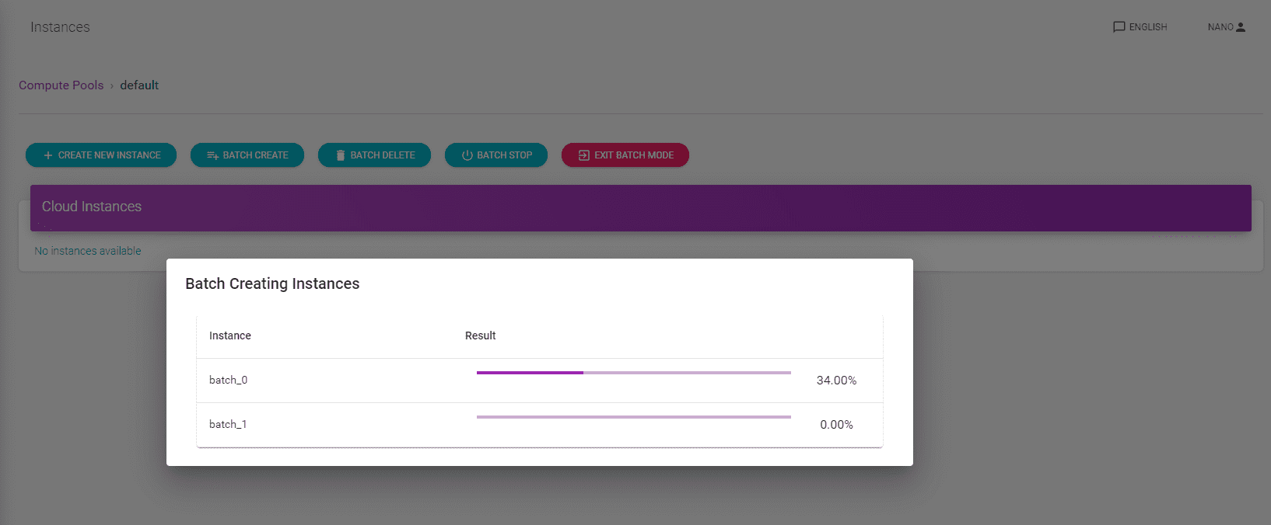
Task: Click the Batch Create list-add icon
Action: [212, 155]
